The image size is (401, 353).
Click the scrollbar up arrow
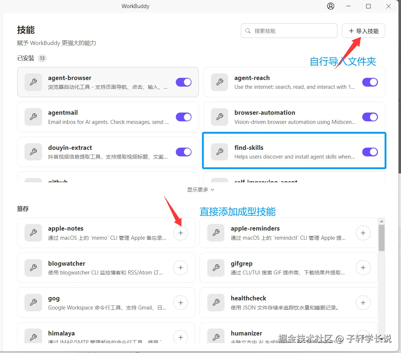click(382, 221)
